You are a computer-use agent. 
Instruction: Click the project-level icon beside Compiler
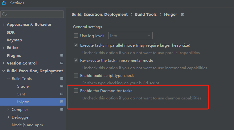[x=62, y=109]
